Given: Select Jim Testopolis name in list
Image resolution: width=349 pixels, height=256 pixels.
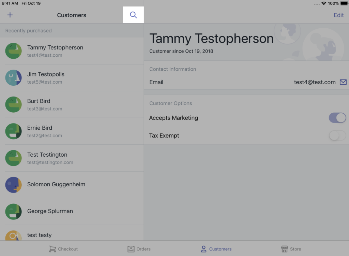Looking at the screenshot, I should pyautogui.click(x=46, y=74).
